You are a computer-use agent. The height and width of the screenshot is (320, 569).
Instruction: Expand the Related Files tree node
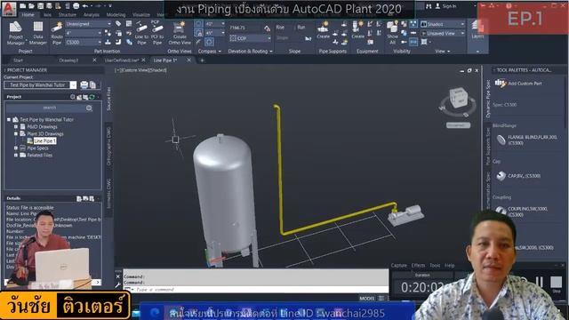(x=16, y=155)
